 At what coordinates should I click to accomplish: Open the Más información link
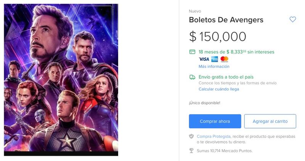pos(214,66)
